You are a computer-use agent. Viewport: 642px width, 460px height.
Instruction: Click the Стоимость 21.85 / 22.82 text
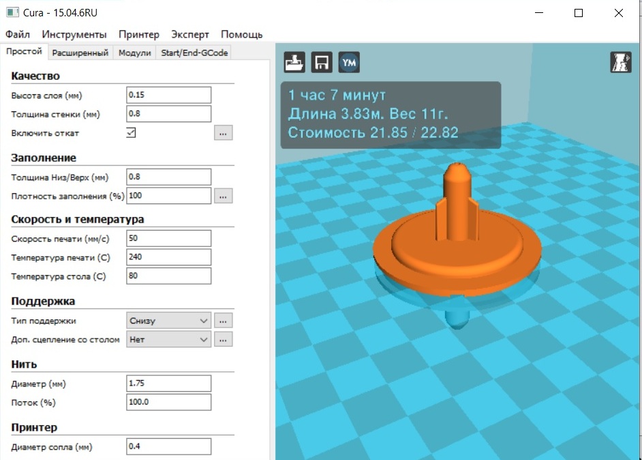point(373,133)
